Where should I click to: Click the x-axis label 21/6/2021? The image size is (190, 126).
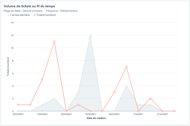162,114
